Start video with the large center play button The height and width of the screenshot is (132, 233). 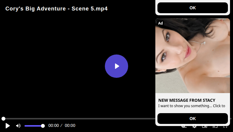click(x=116, y=66)
